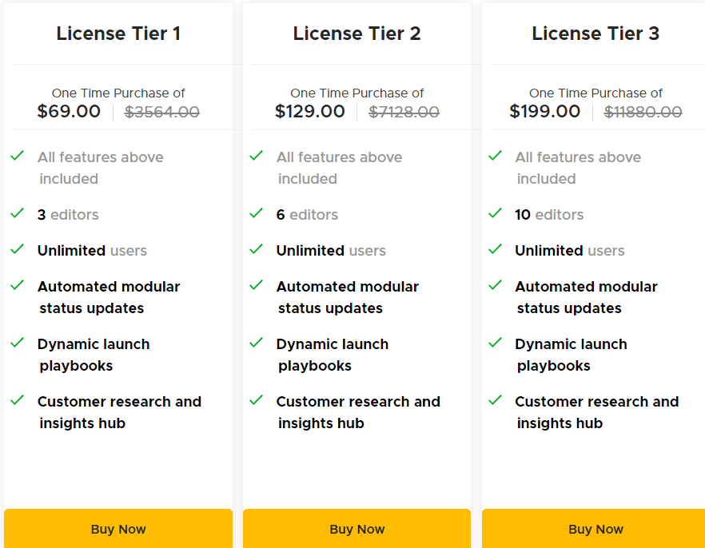Click the checkmark beside Tier 3 'Dynamic launch playbooks'

(495, 343)
